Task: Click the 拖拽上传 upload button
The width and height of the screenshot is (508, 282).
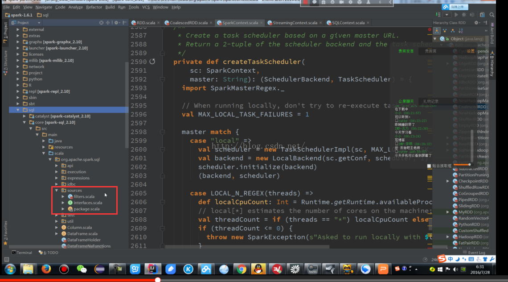Action: tap(455, 7)
